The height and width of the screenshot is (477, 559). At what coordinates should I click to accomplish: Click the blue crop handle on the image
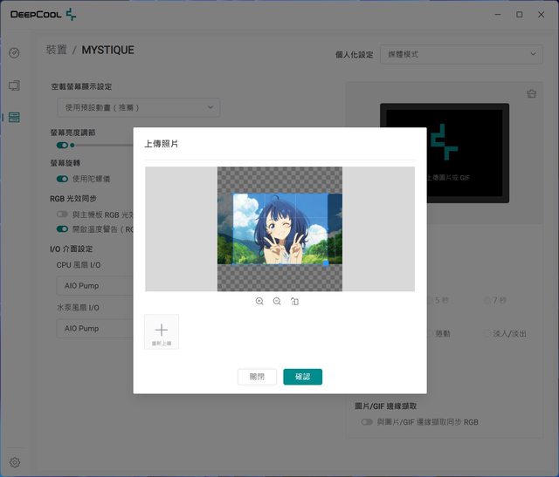tap(326, 262)
